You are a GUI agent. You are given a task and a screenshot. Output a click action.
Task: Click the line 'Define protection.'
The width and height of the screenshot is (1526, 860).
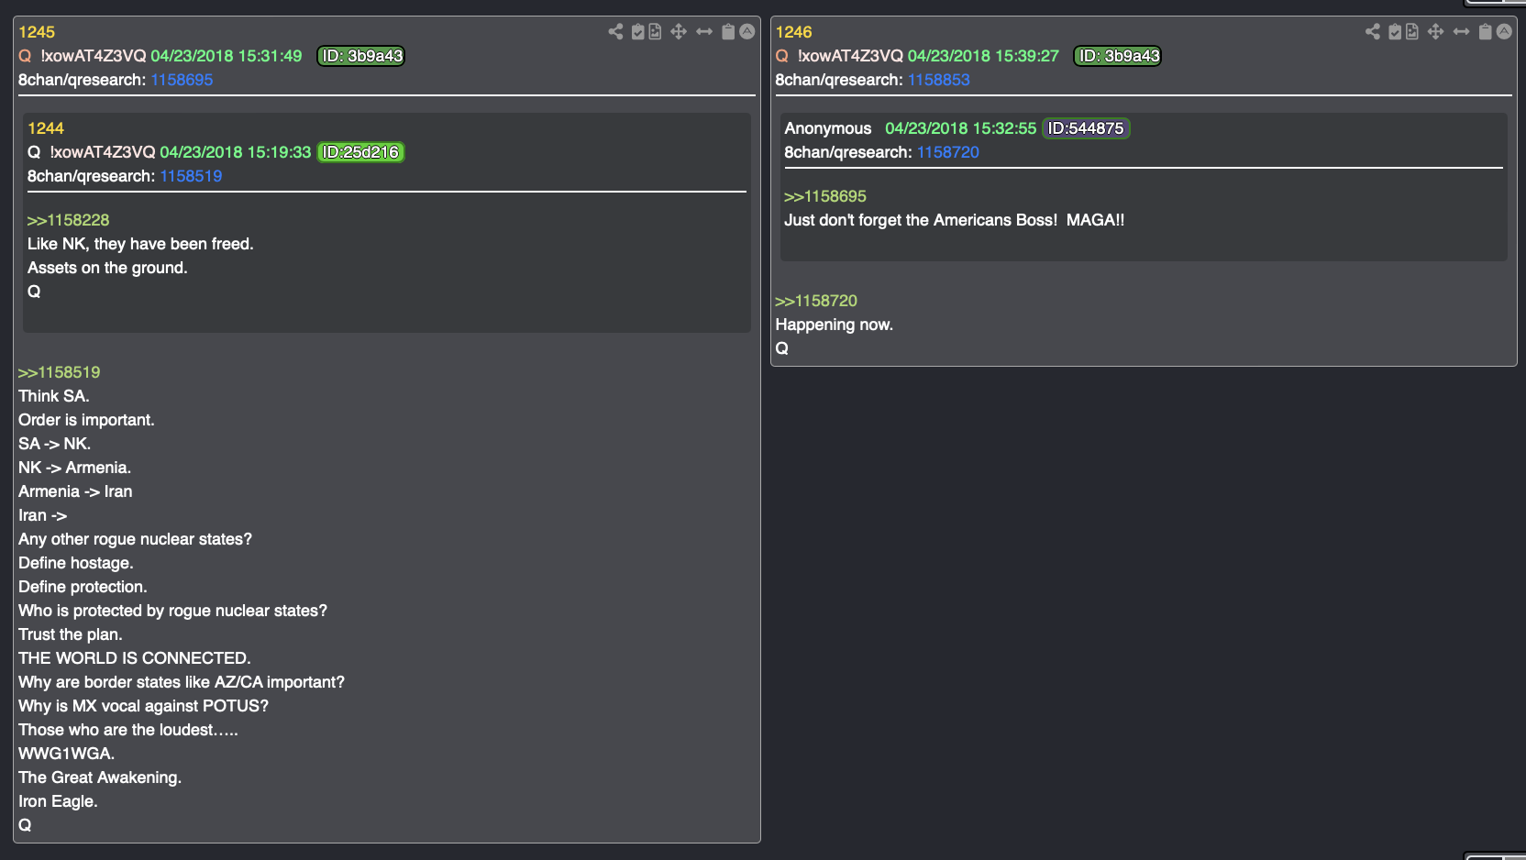(x=83, y=587)
